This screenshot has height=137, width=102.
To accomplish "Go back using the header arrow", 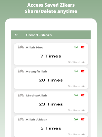I will coord(16,35).
